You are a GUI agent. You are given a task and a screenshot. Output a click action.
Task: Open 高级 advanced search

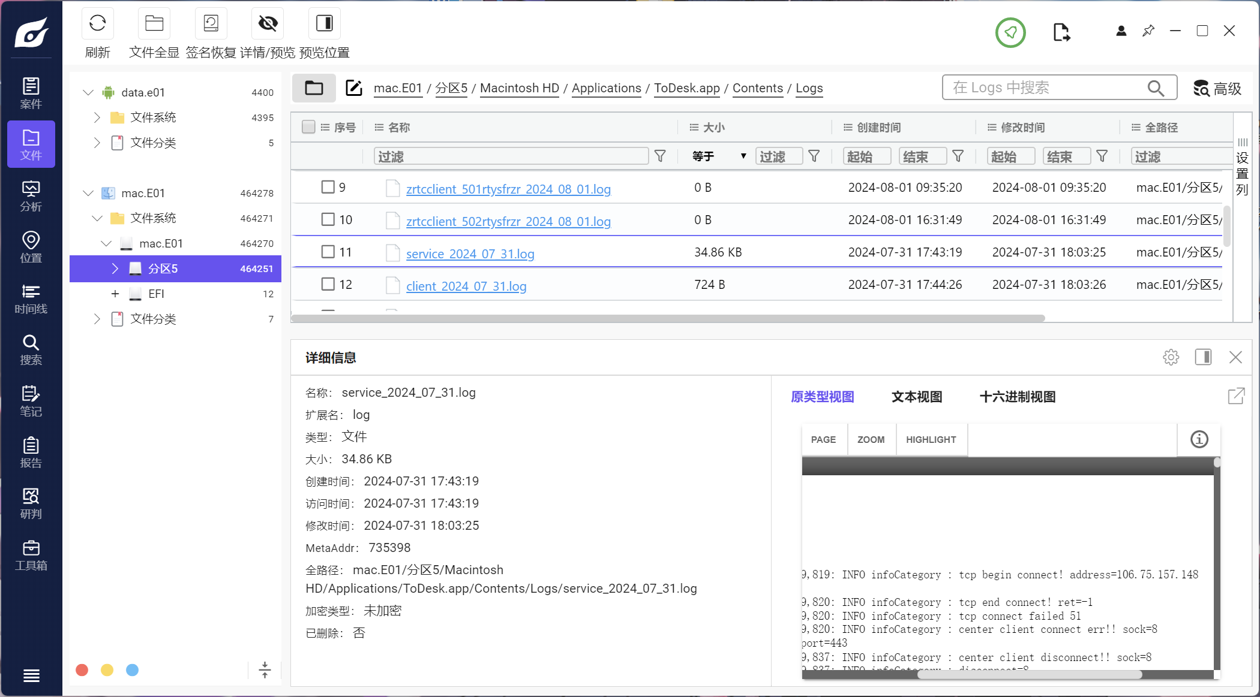click(x=1217, y=88)
